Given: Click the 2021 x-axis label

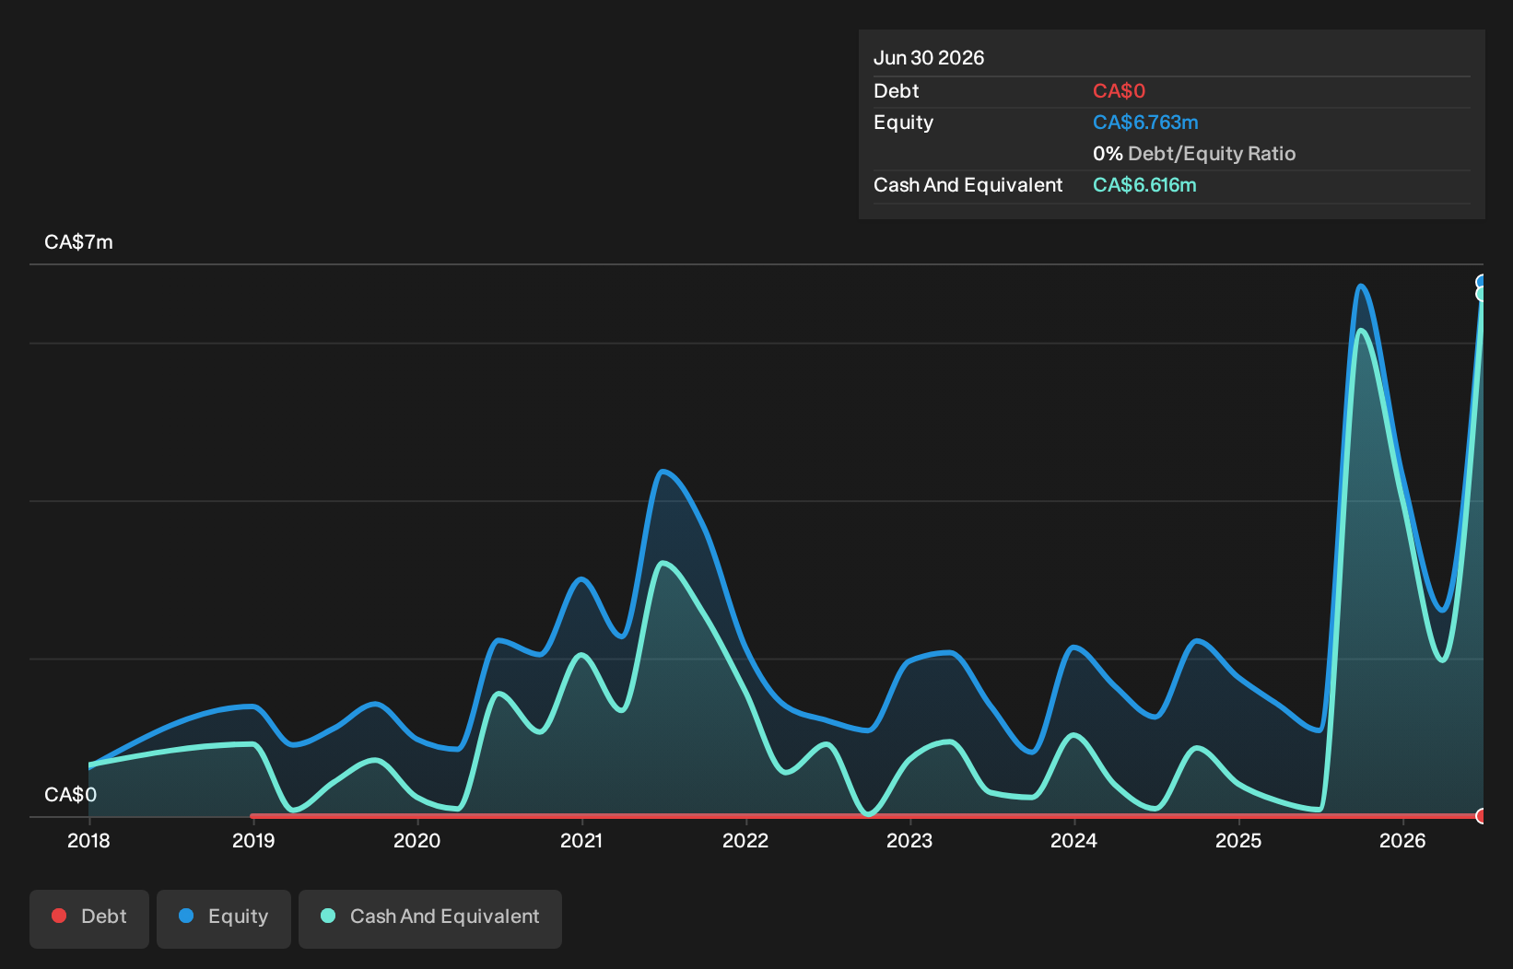Looking at the screenshot, I should click(581, 841).
